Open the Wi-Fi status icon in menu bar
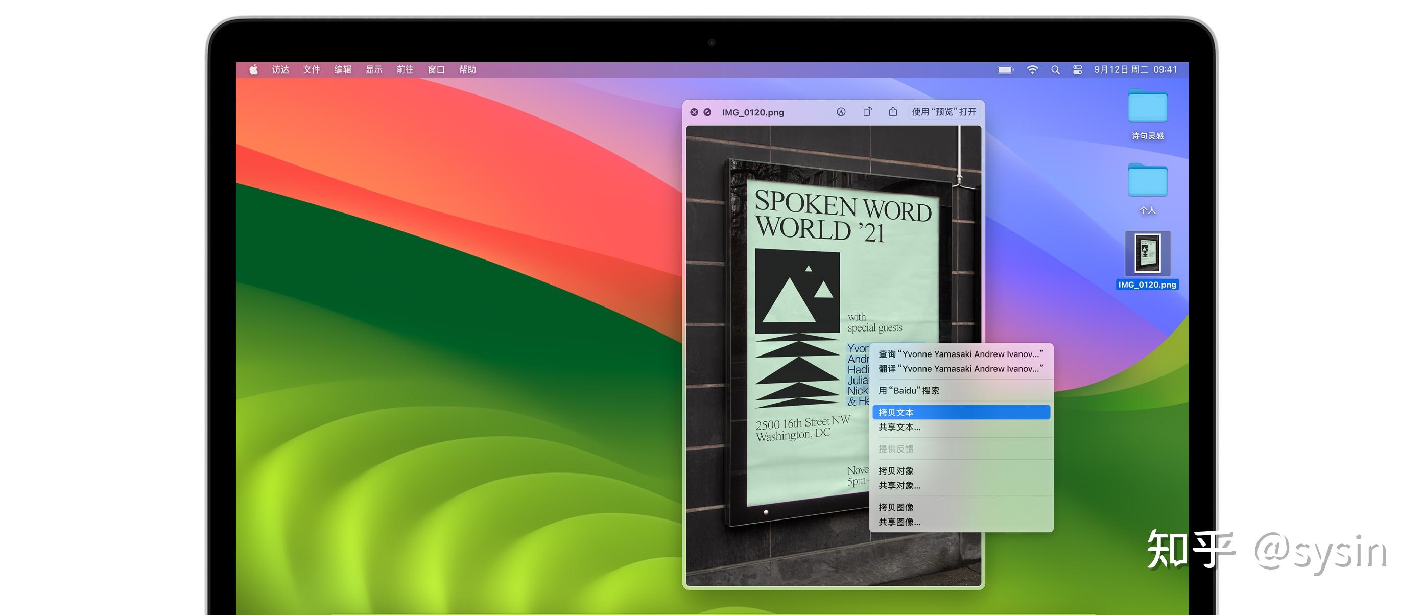The width and height of the screenshot is (1424, 615). pos(1033,69)
